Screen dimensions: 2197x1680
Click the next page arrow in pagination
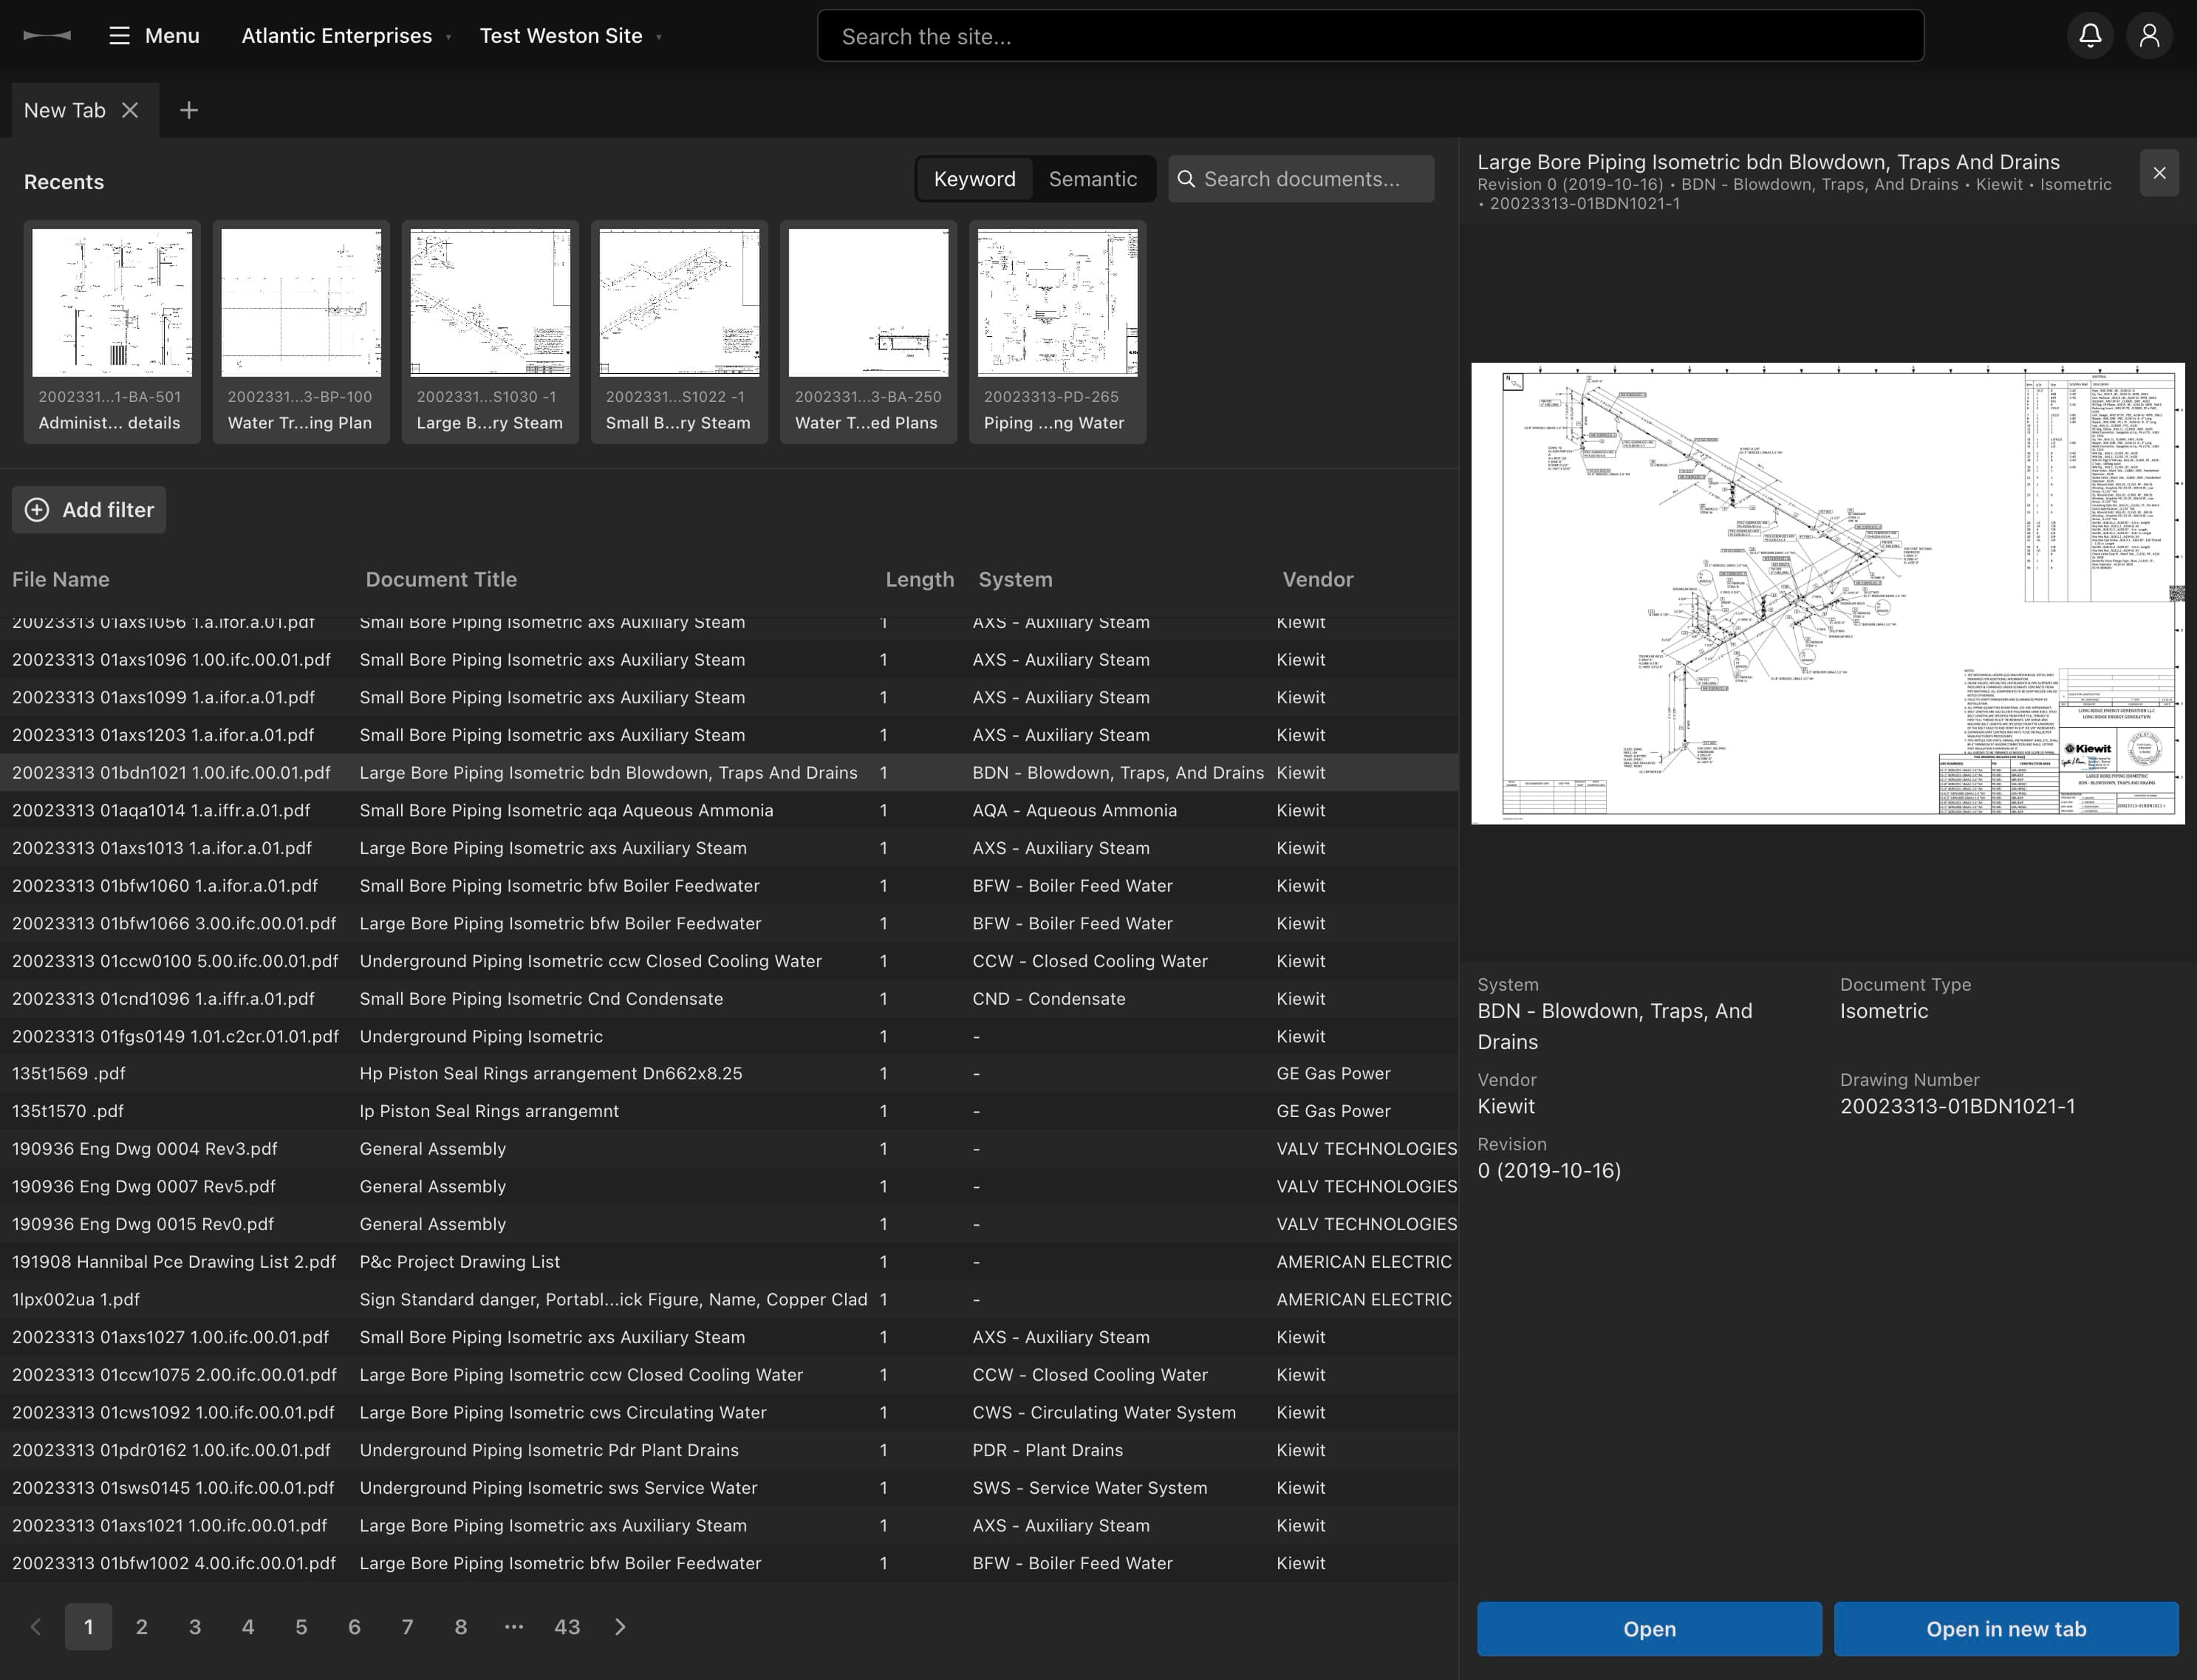coord(620,1627)
